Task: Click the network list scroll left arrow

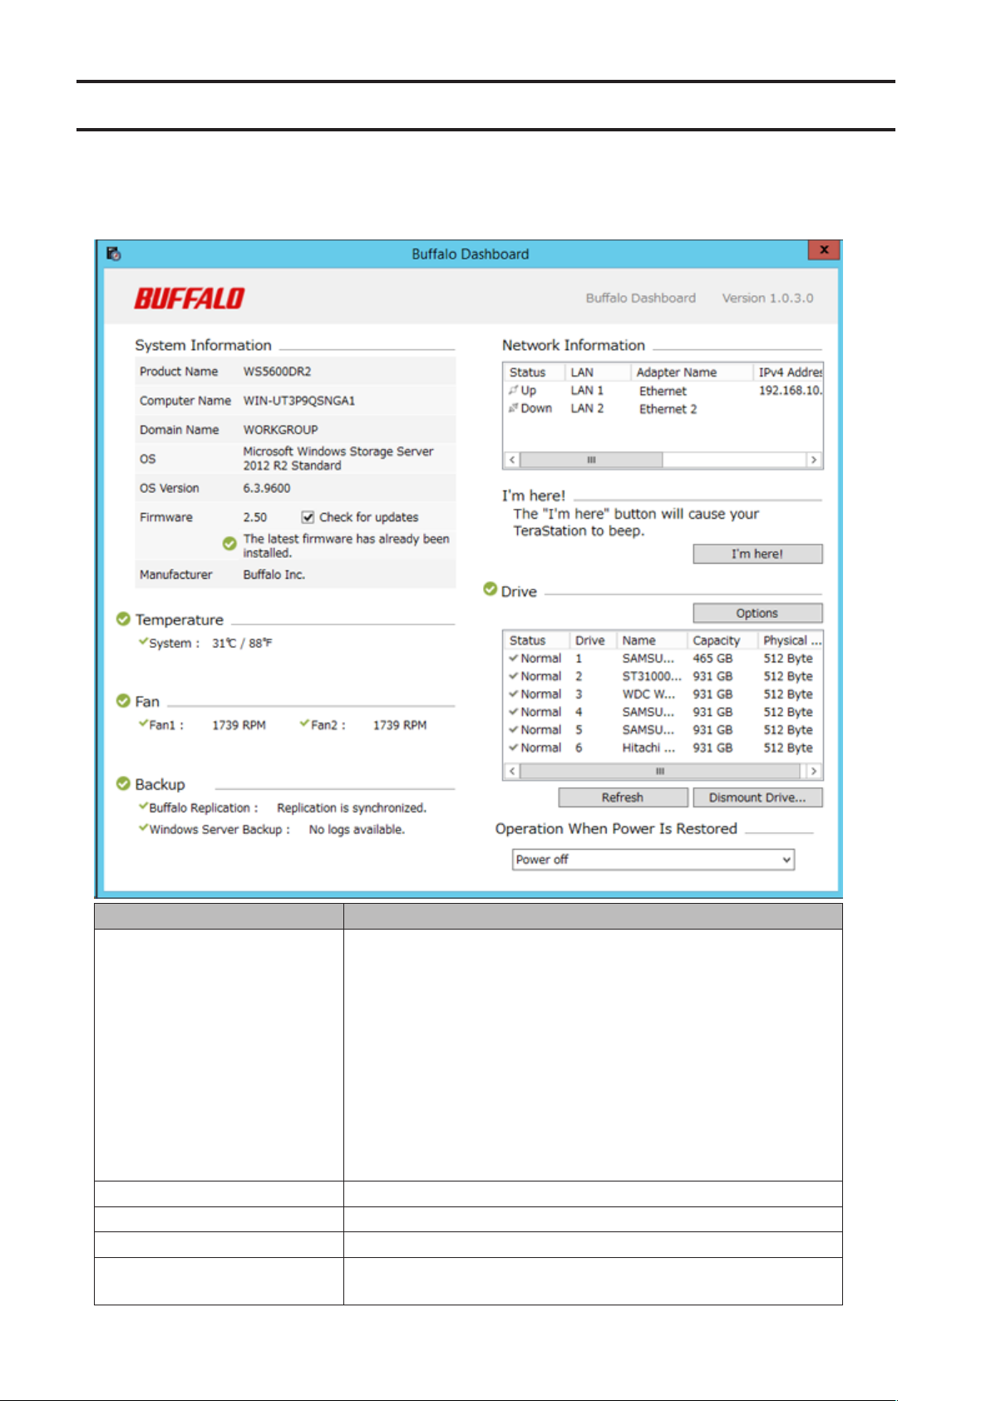Action: (512, 460)
